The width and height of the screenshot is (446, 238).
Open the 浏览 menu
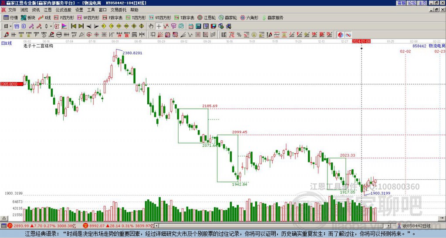tap(24, 10)
